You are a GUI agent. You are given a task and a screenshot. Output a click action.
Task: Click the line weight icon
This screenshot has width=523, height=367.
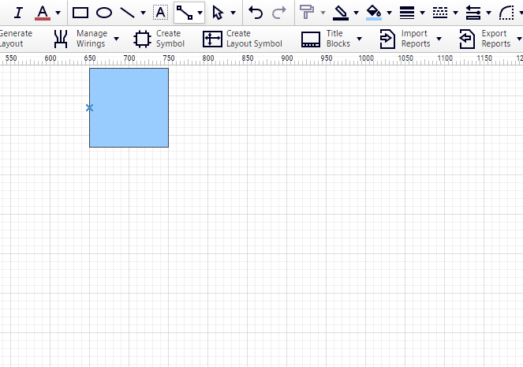tap(407, 13)
